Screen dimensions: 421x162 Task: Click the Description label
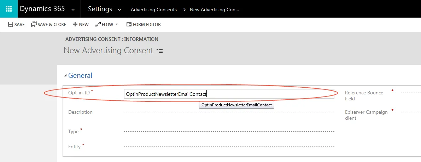coord(80,112)
